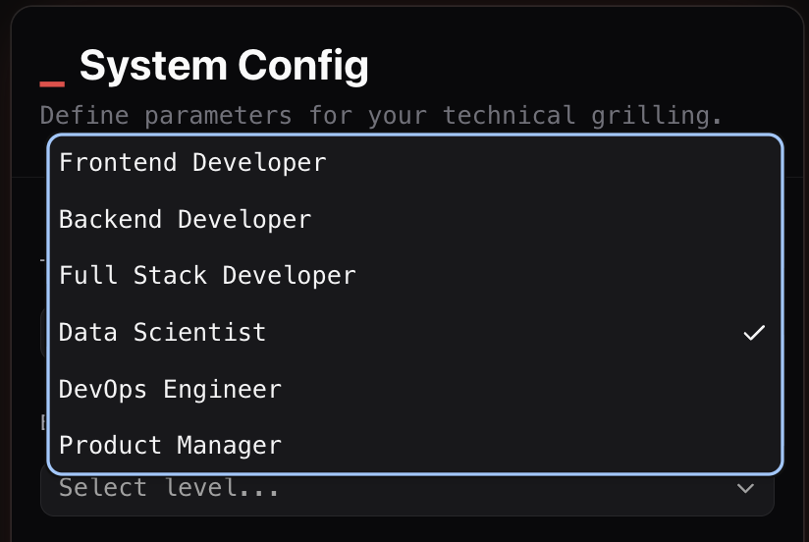
Task: Click the partially hidden field behind role list
Action: (43, 333)
